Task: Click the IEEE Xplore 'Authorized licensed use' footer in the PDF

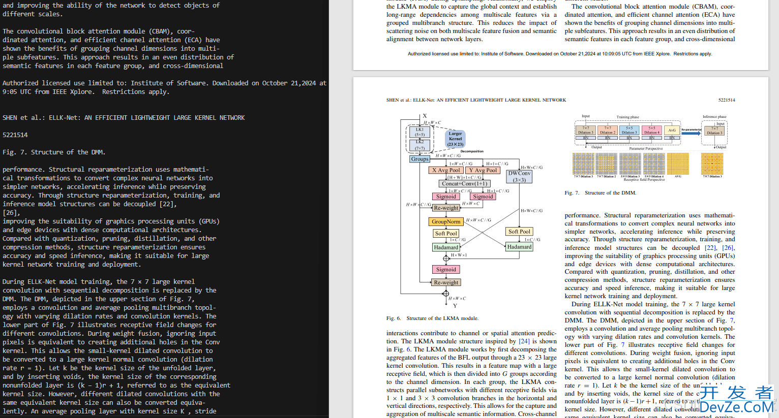Action: [560, 54]
